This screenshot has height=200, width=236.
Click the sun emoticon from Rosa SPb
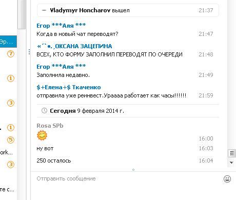coord(42,135)
